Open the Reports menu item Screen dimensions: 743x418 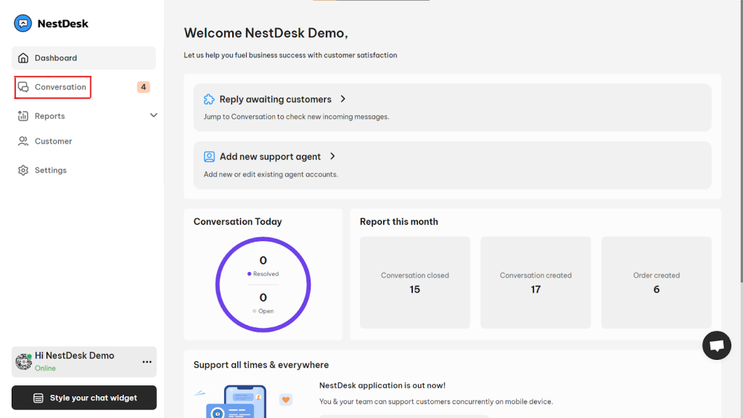point(50,116)
